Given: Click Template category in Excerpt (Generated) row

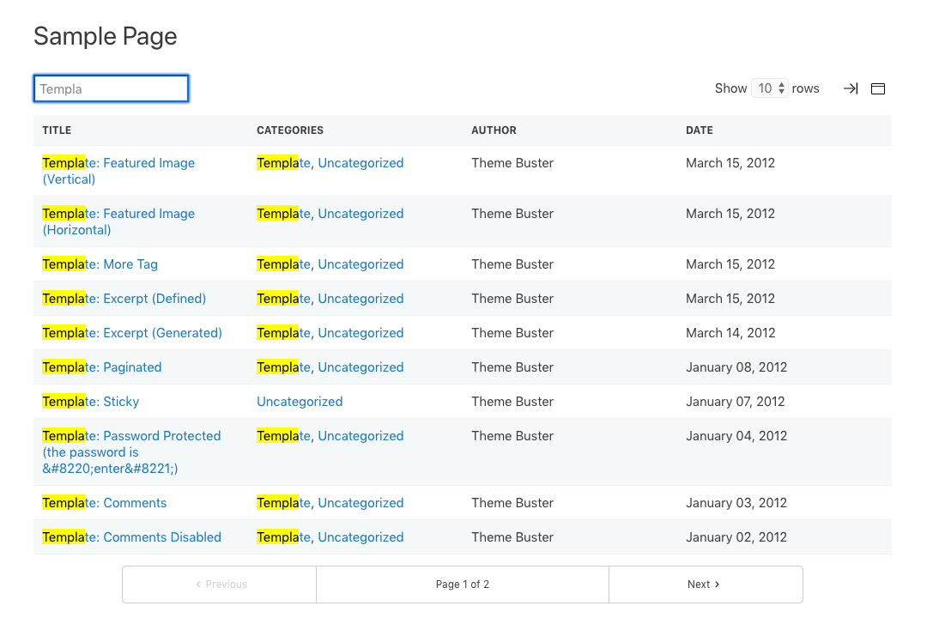Looking at the screenshot, I should (x=283, y=333).
